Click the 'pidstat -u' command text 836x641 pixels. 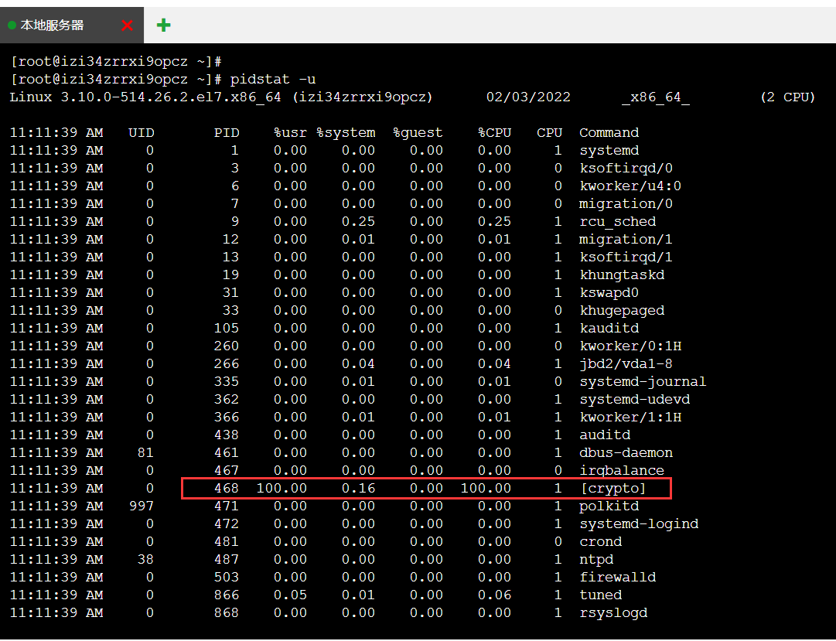click(273, 80)
